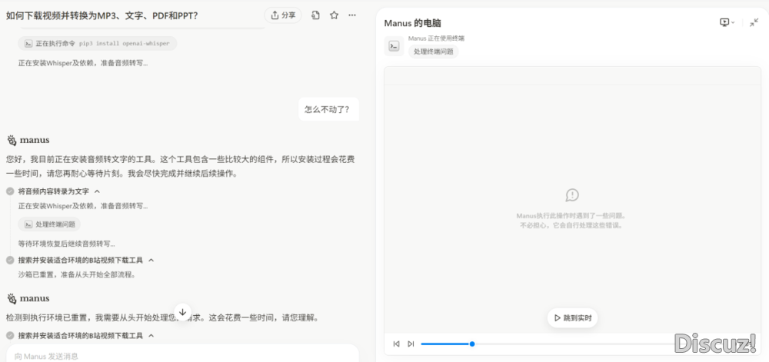Click the 分享 share button
The image size is (769, 362).
tap(283, 15)
